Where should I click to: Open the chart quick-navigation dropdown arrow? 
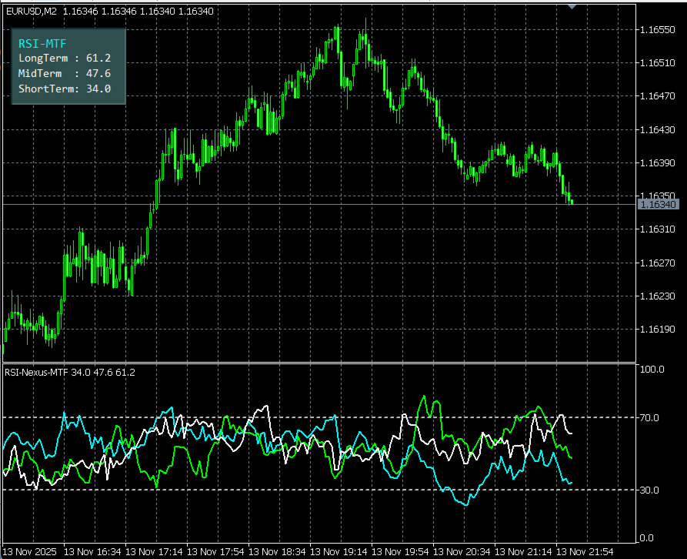(x=571, y=7)
